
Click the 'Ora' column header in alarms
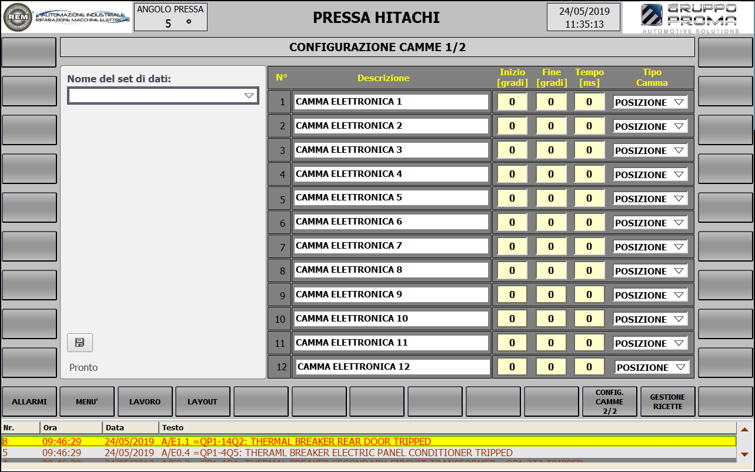(71, 427)
